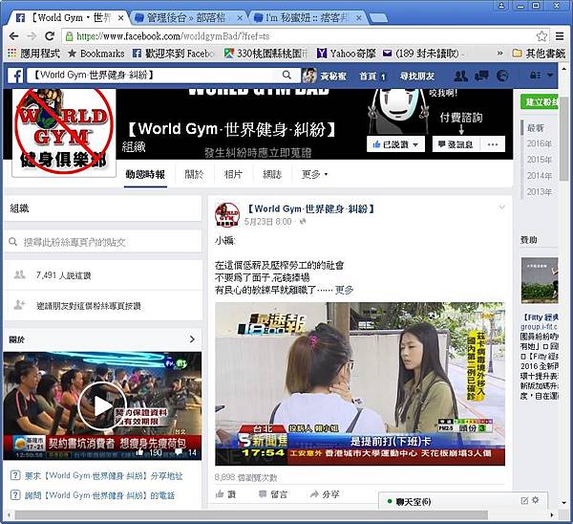Jump to 2015年 in the timeline

pos(539,160)
